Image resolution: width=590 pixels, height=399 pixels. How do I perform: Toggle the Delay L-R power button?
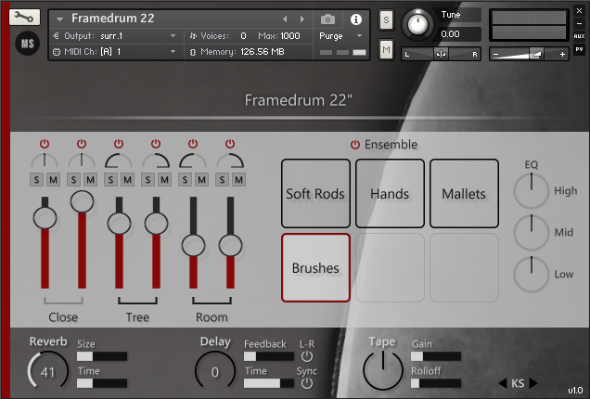coord(307,356)
